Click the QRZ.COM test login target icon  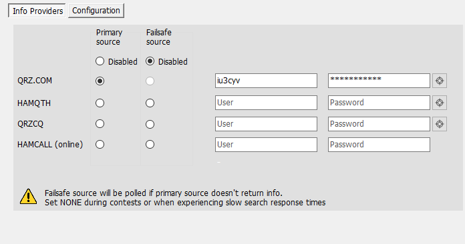pos(440,81)
